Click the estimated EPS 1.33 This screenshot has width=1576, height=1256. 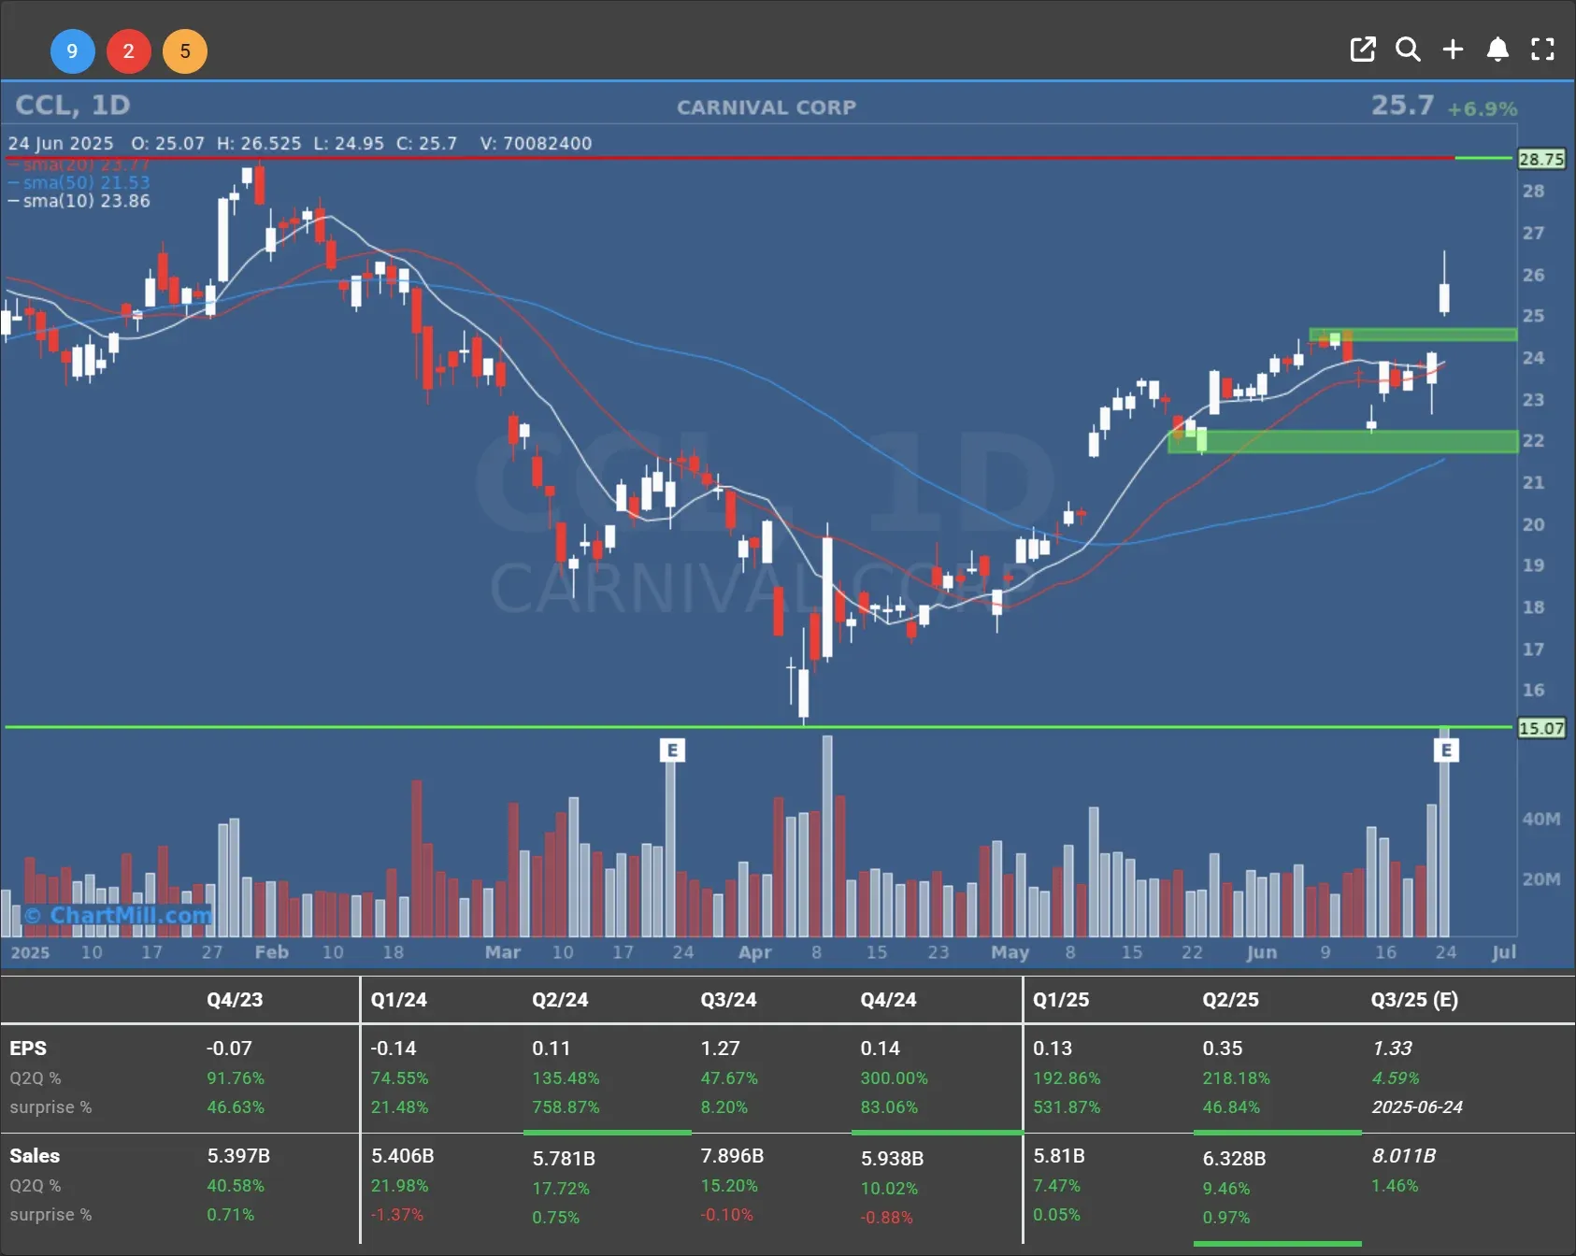click(x=1392, y=1049)
